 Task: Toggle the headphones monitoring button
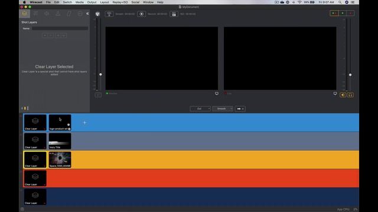[350, 95]
